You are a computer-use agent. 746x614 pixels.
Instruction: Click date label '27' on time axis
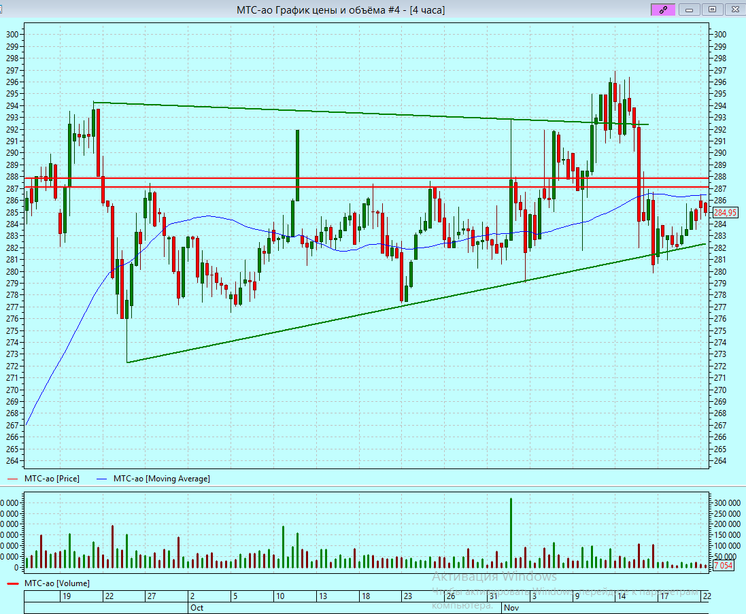pos(151,596)
